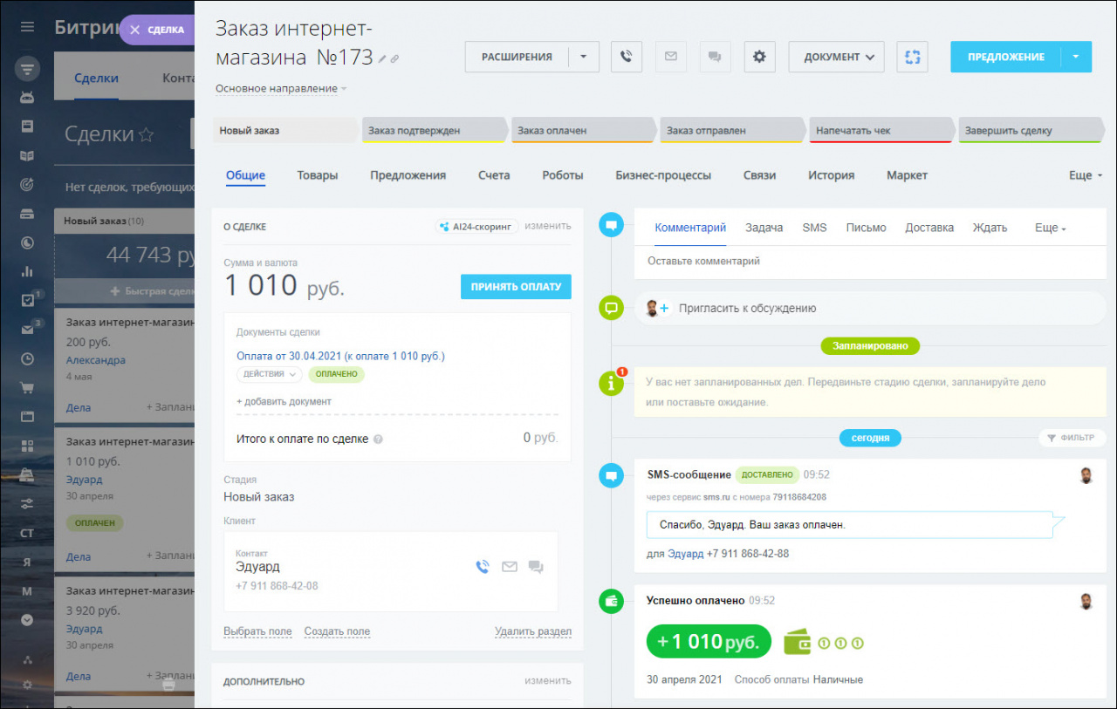
Task: Click Выбрать поле link
Action: 257,631
